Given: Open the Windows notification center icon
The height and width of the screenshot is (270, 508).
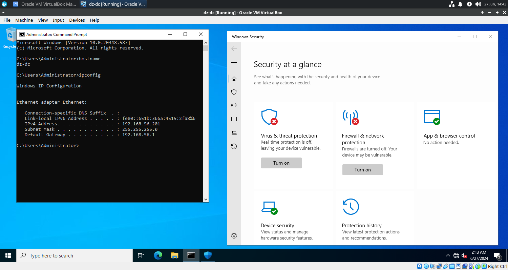Looking at the screenshot, I should (498, 256).
